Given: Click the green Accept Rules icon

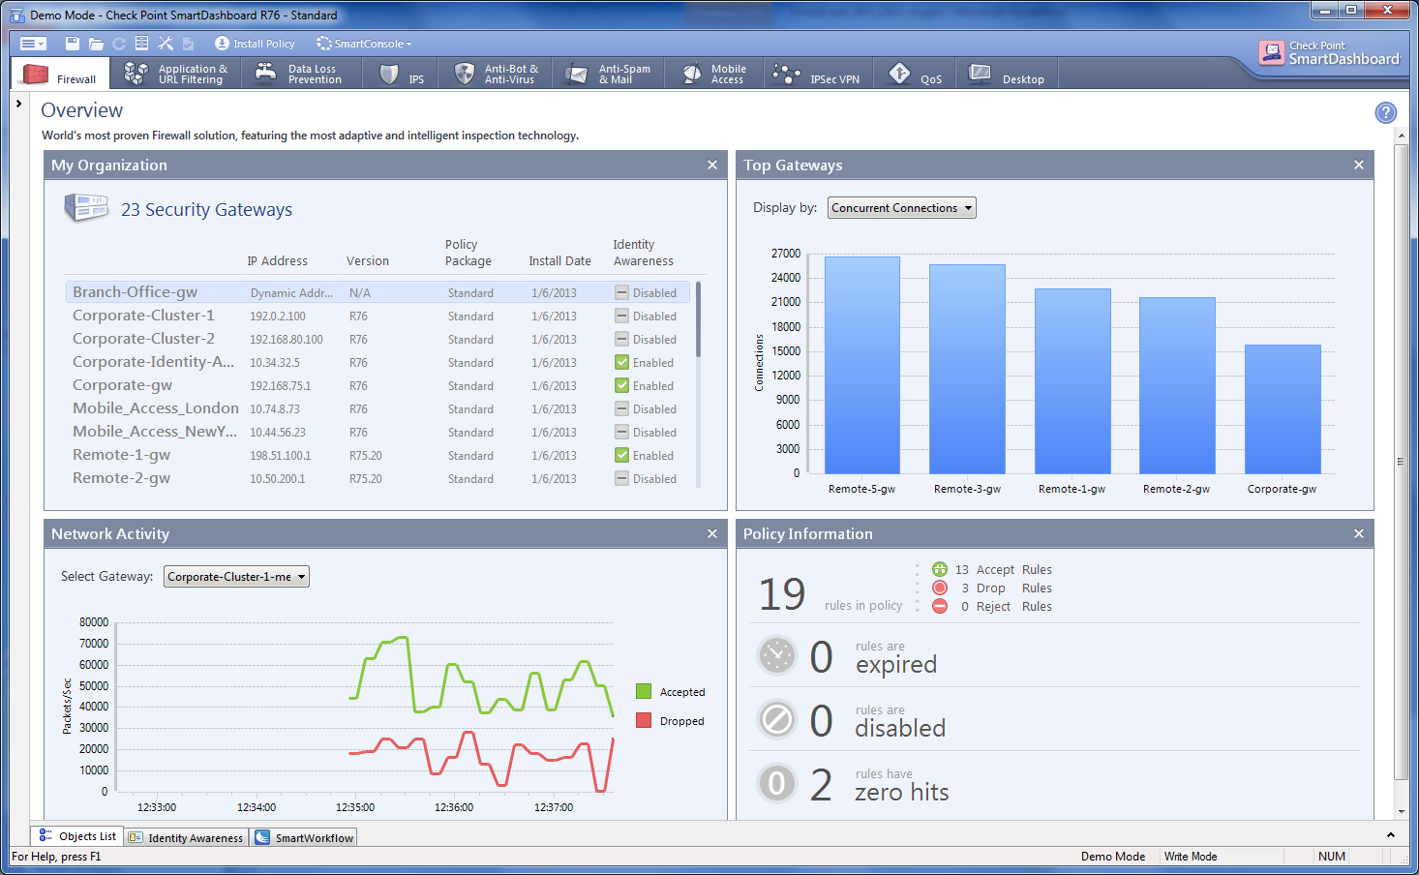Looking at the screenshot, I should click(940, 569).
